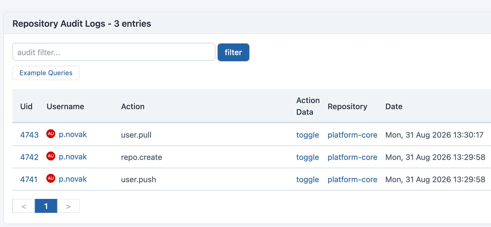
Task: Click the date in the user.push row
Action: coord(435,179)
